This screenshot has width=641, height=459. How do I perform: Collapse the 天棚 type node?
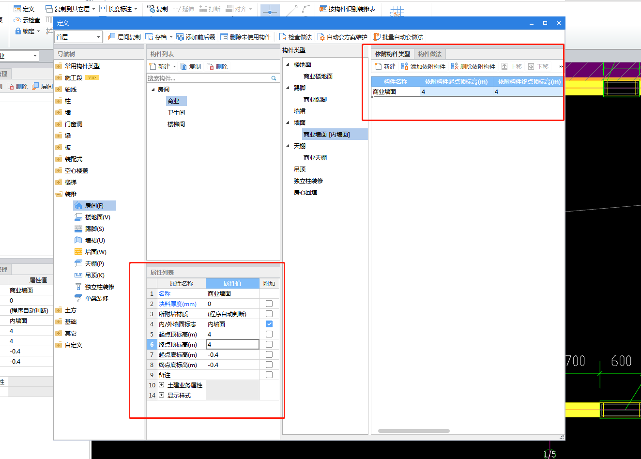(x=288, y=146)
